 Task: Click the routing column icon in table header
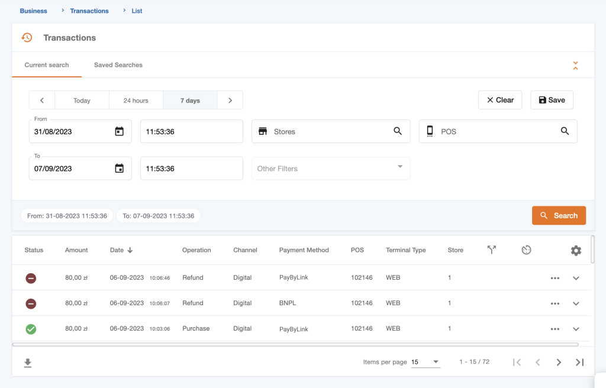492,250
